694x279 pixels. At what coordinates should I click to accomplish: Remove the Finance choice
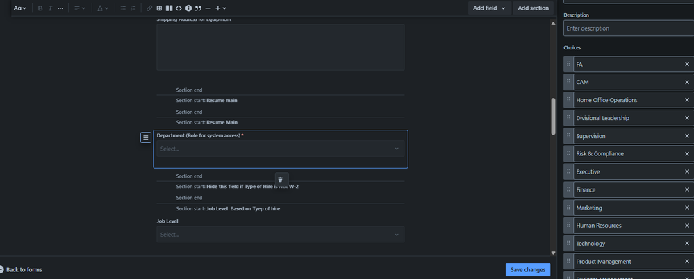[x=687, y=189]
